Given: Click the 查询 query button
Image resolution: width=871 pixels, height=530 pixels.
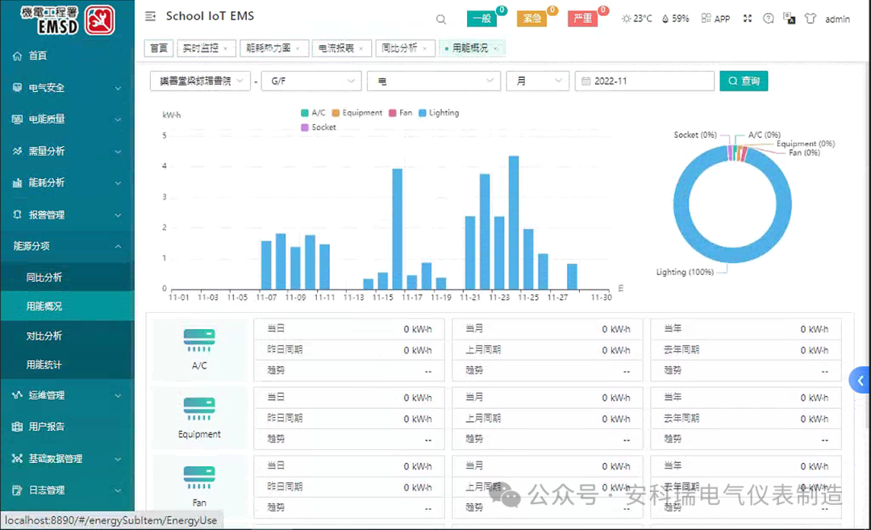Looking at the screenshot, I should 744,81.
